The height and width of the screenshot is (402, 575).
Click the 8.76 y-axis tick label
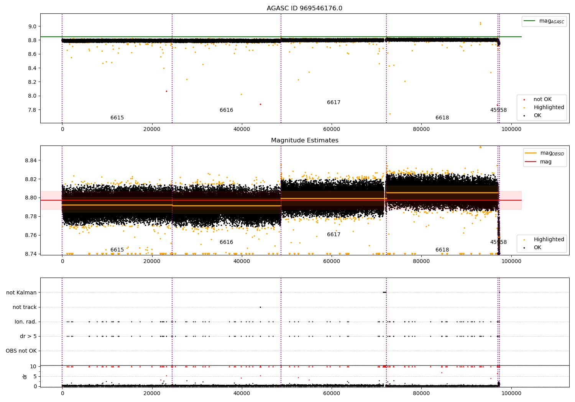[x=31, y=235]
